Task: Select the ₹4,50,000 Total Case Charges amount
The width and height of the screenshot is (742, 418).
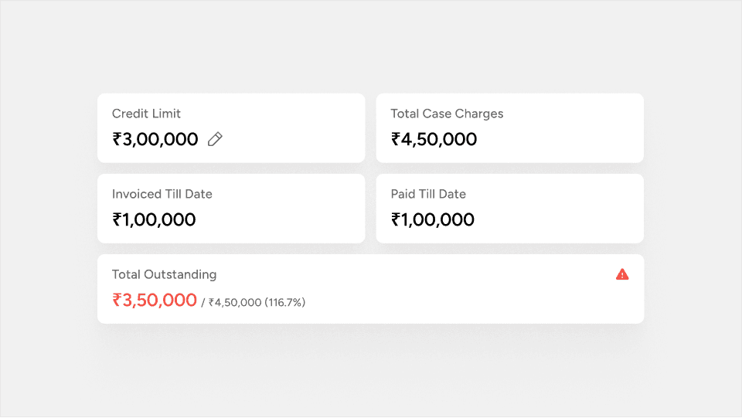Action: 434,140
